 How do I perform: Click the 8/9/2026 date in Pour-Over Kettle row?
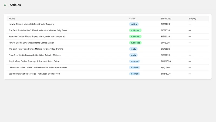(165, 55)
